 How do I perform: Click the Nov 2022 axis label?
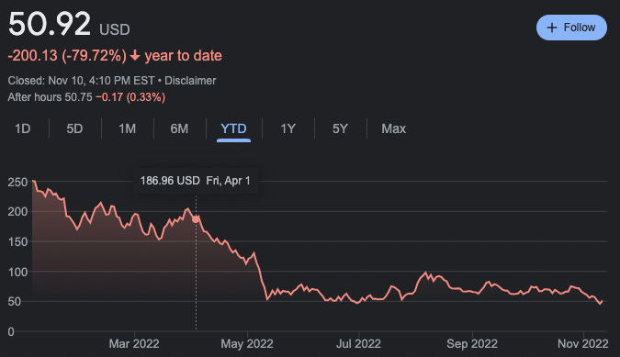point(583,343)
